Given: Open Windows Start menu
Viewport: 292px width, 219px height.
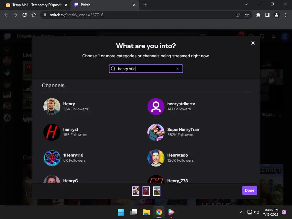Looking at the screenshot, I should pyautogui.click(x=121, y=212).
